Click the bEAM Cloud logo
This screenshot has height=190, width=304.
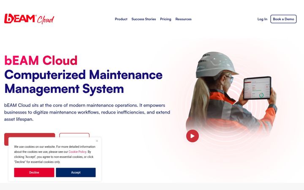click(29, 19)
